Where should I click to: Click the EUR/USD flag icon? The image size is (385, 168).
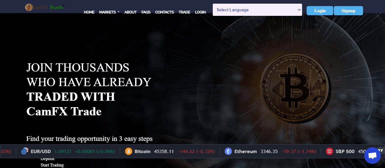tap(25, 151)
